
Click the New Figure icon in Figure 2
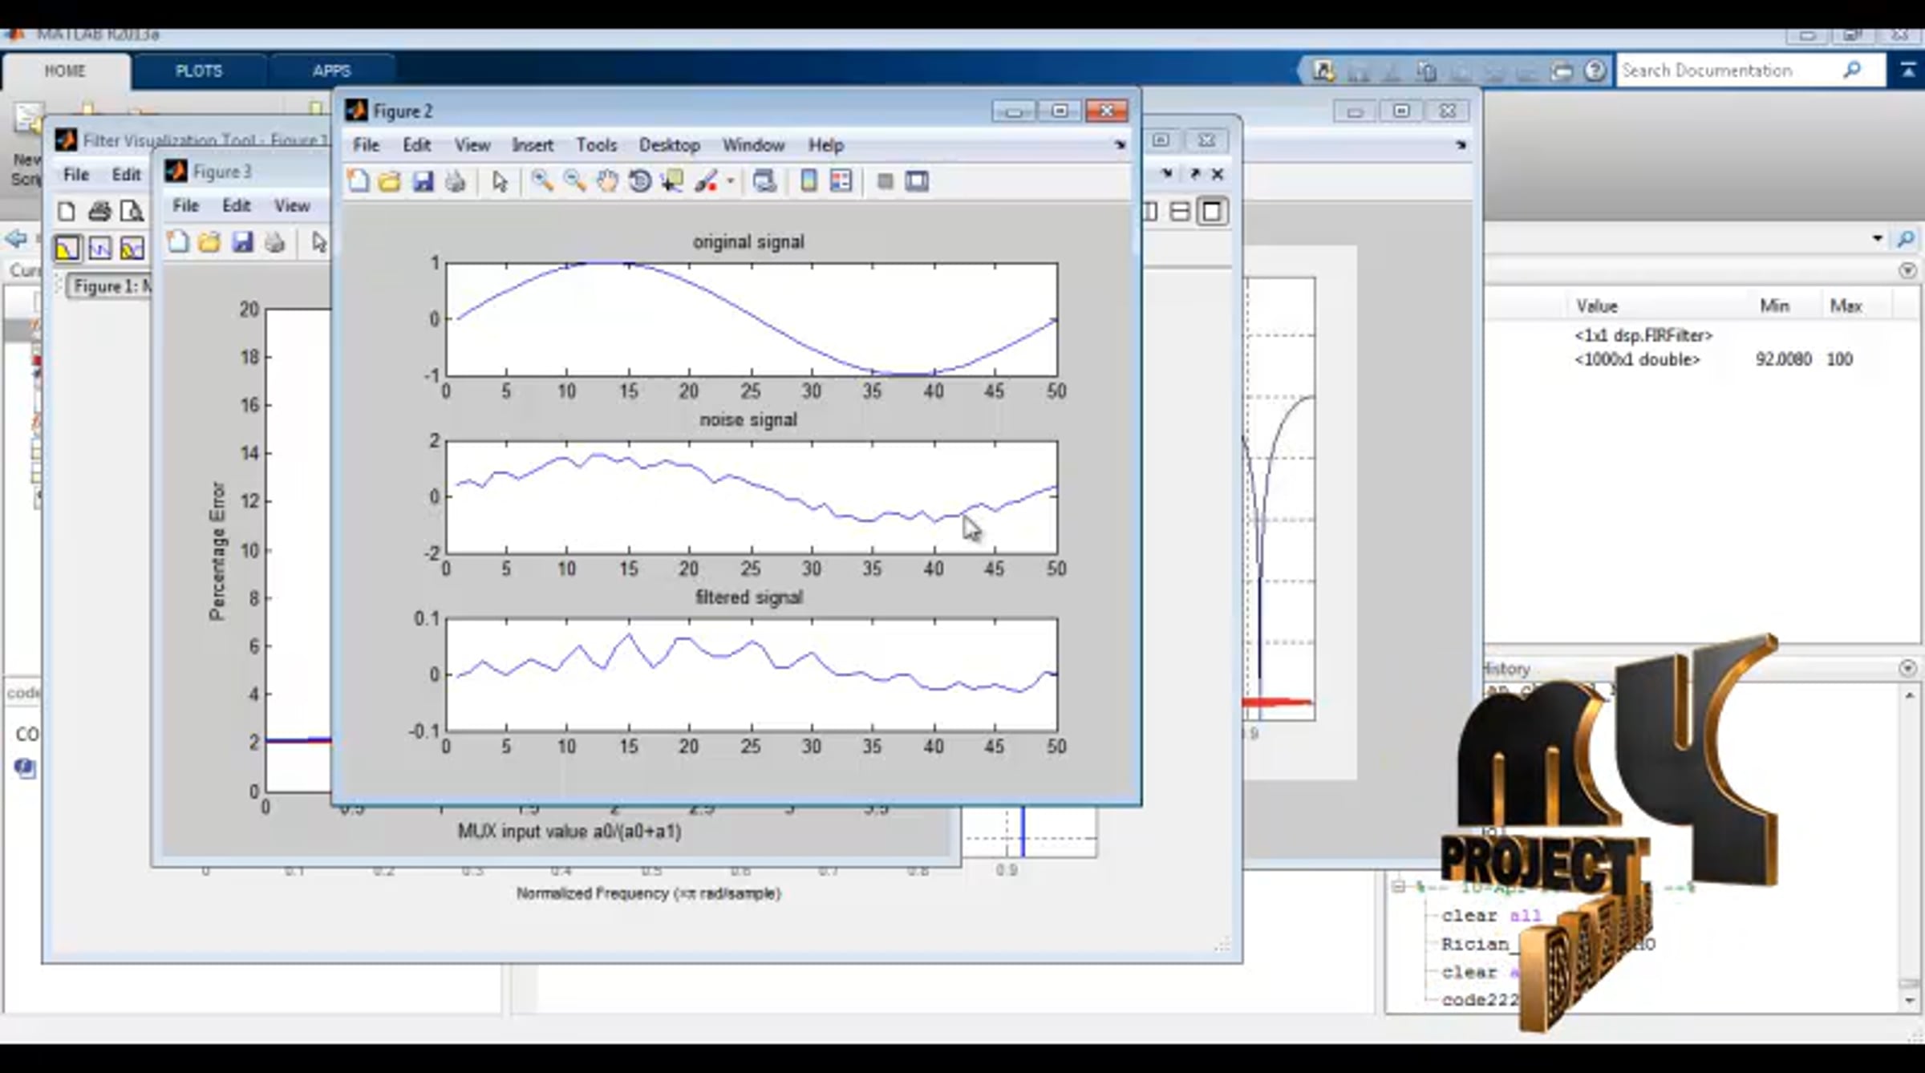tap(359, 181)
